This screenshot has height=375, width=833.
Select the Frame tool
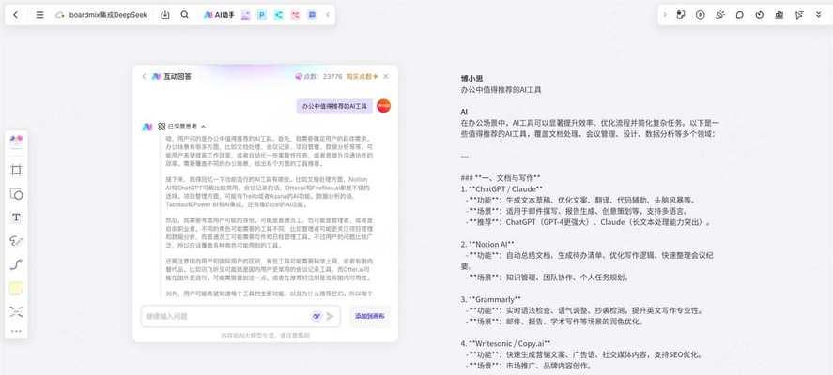point(17,170)
